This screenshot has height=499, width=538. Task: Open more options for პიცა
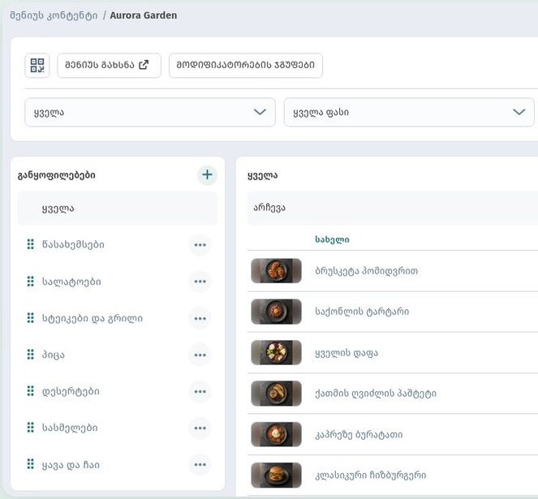point(200,355)
